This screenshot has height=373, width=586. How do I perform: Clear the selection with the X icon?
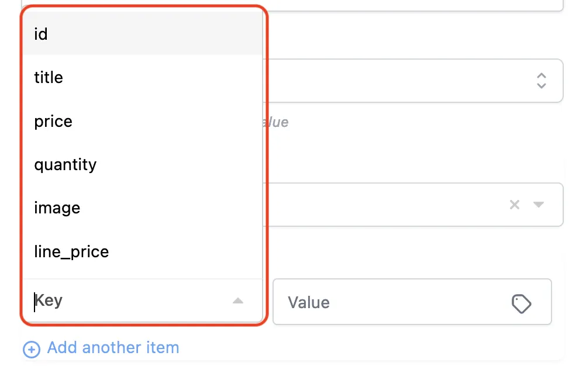(x=515, y=205)
